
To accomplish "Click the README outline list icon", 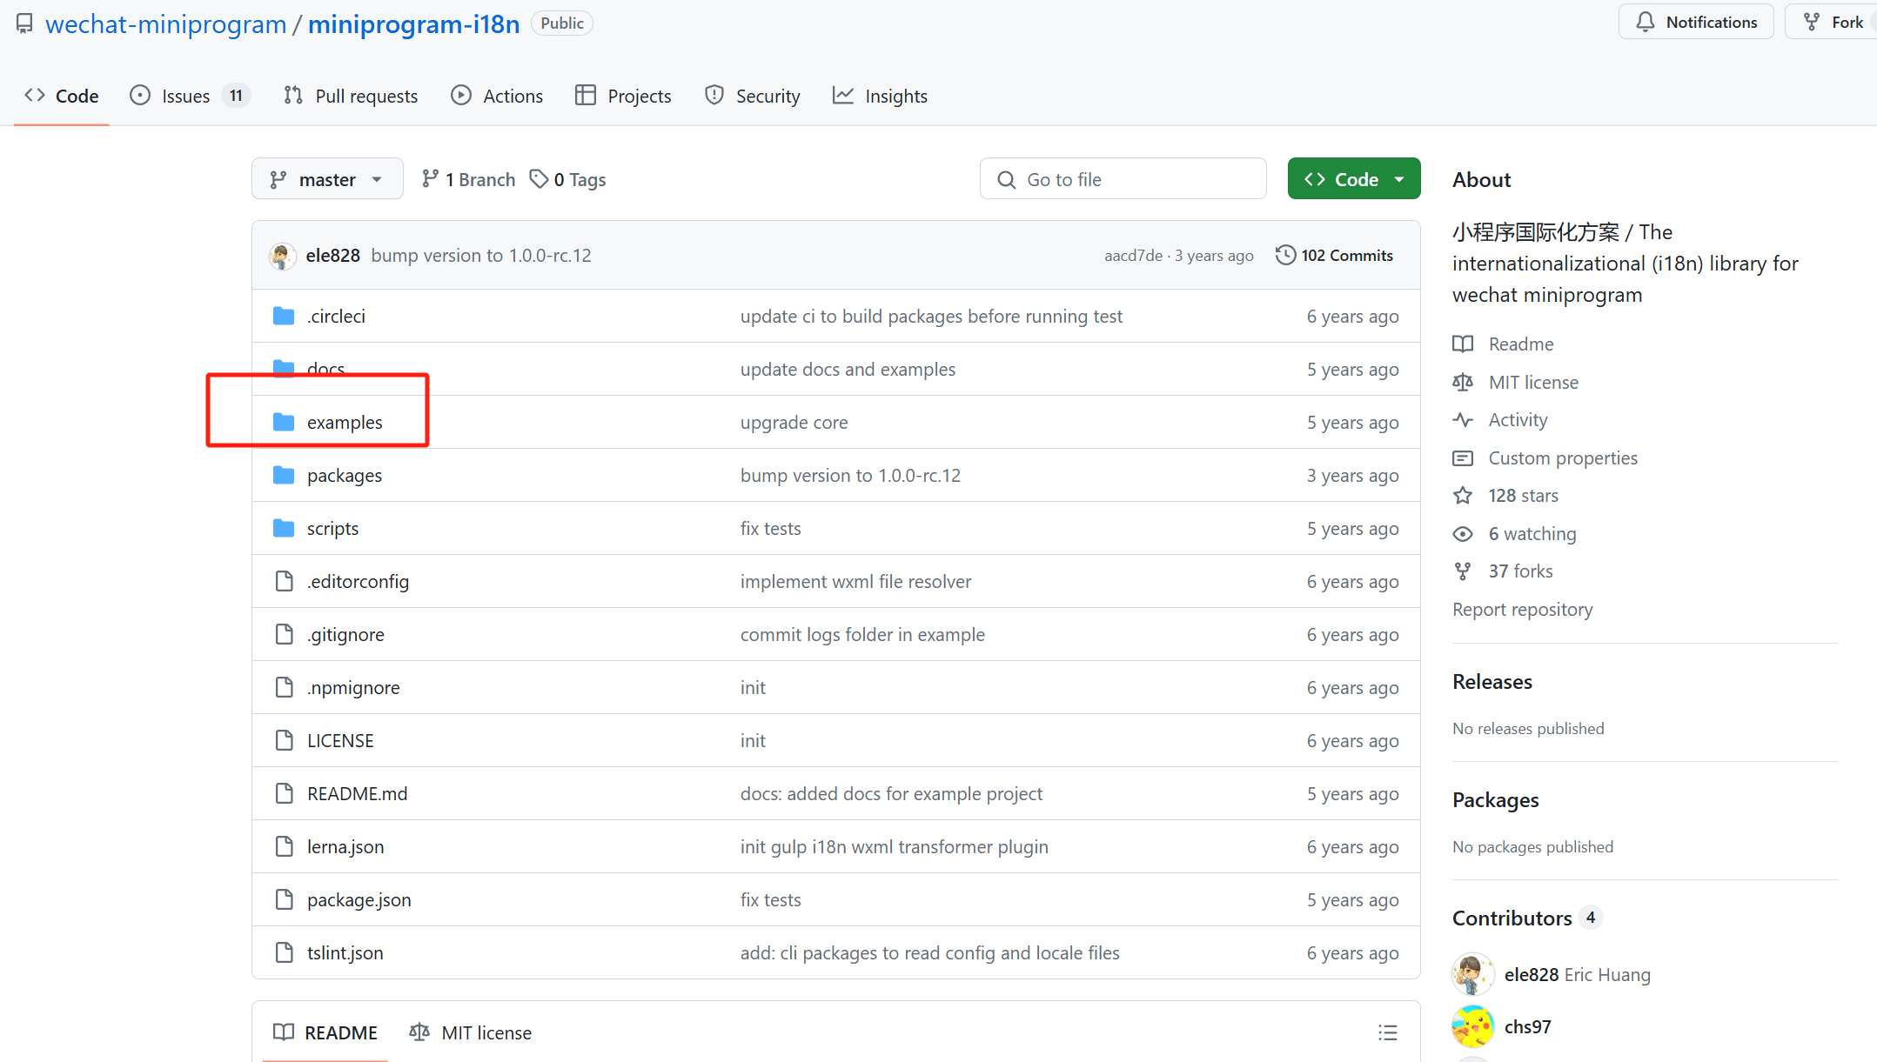I will [1387, 1032].
